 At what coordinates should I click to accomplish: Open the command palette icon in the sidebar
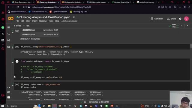coord(9,92)
